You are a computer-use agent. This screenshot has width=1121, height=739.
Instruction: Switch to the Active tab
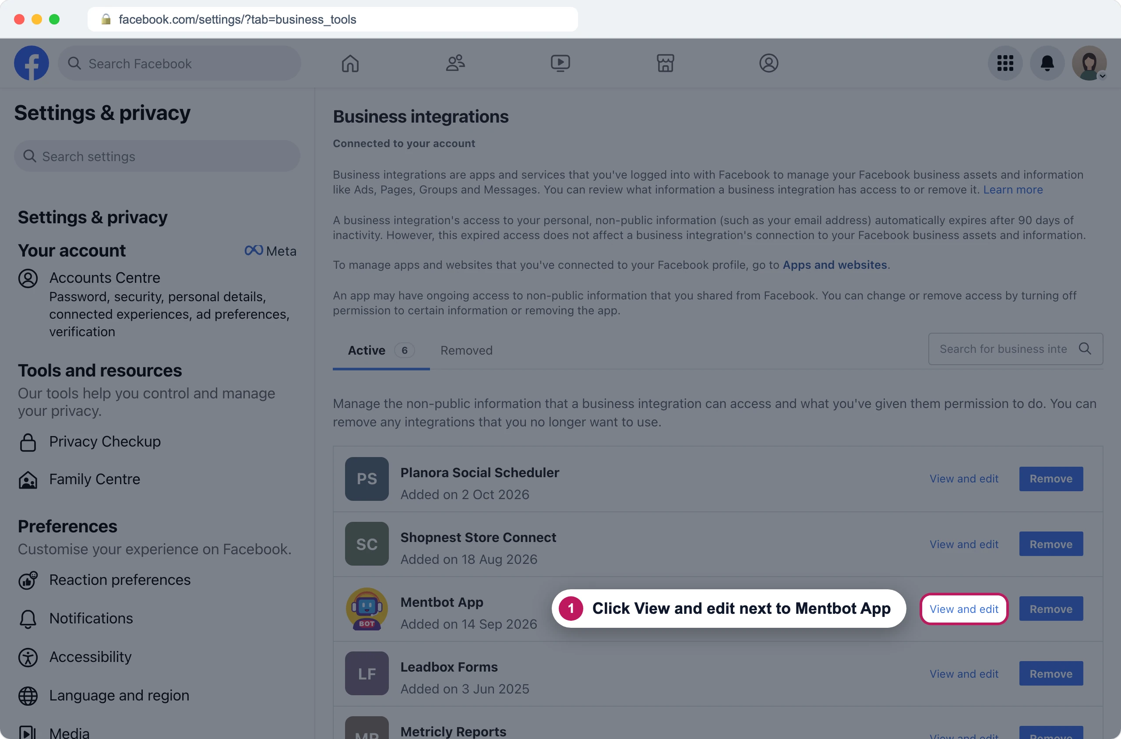click(x=381, y=351)
